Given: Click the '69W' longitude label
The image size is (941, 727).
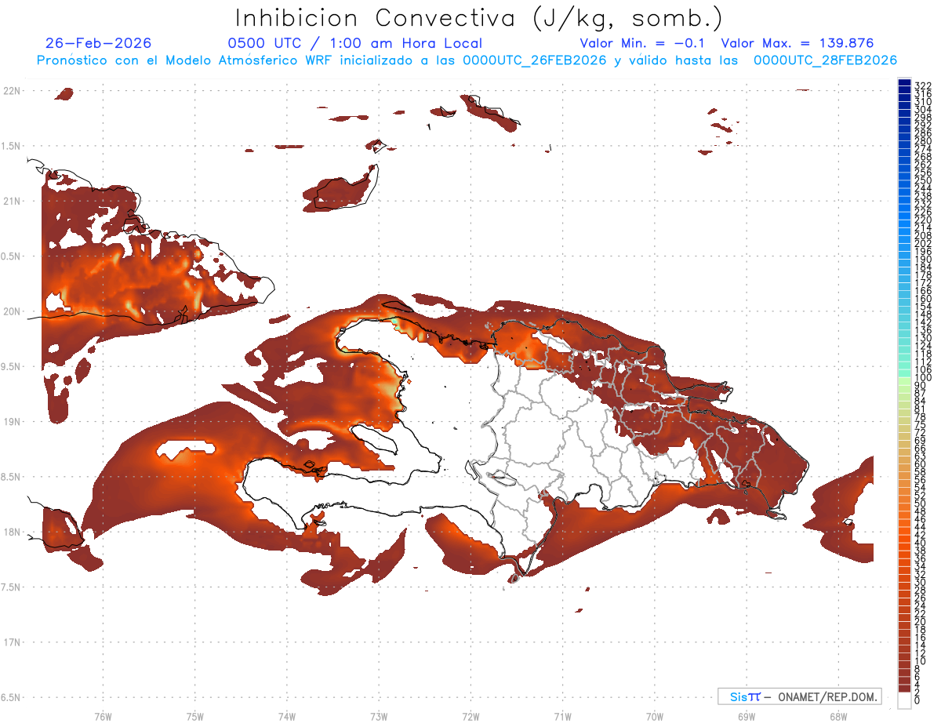Looking at the screenshot, I should [x=747, y=716].
